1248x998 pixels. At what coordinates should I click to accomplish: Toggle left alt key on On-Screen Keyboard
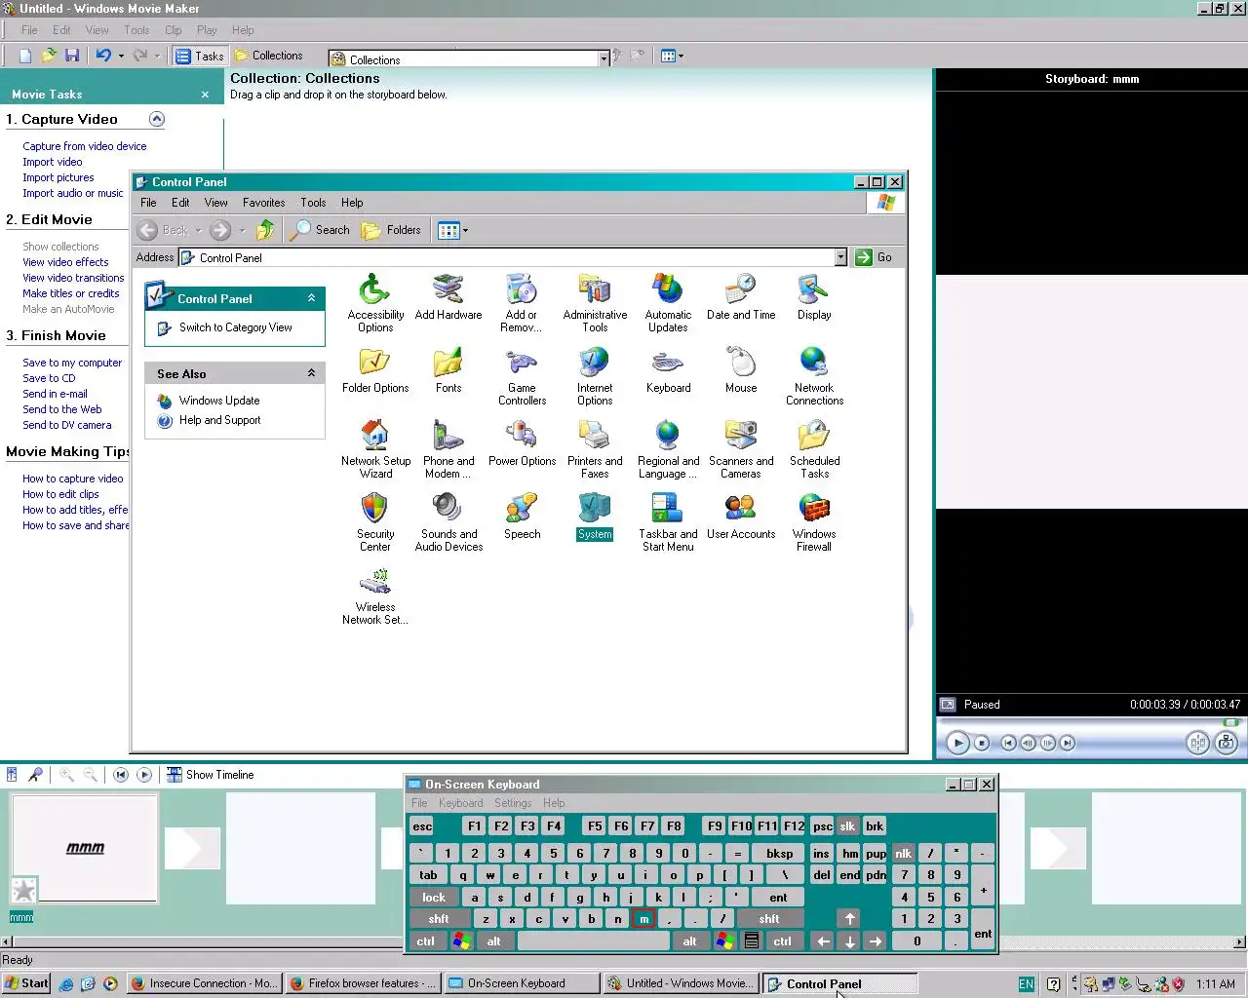coord(493,940)
